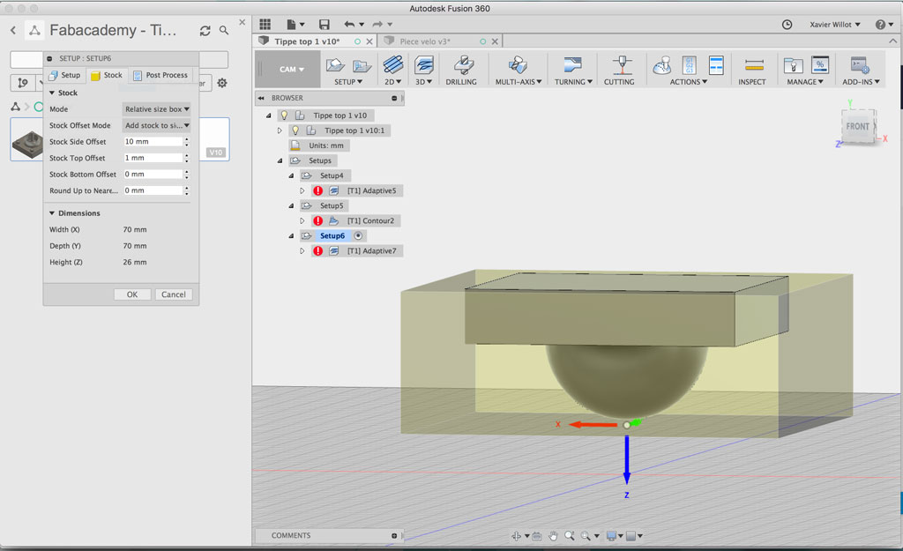Click the Post Process G1 G2 icon
The height and width of the screenshot is (551, 903).
tap(690, 65)
